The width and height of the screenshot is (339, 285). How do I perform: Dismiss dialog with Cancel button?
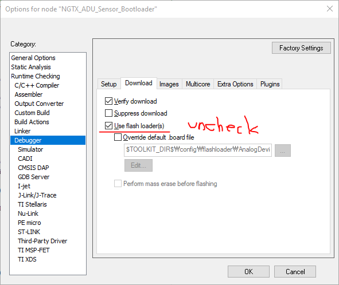pyautogui.click(x=295, y=271)
